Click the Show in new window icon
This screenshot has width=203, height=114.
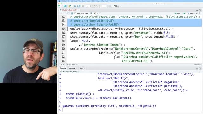pyautogui.click(x=68, y=13)
